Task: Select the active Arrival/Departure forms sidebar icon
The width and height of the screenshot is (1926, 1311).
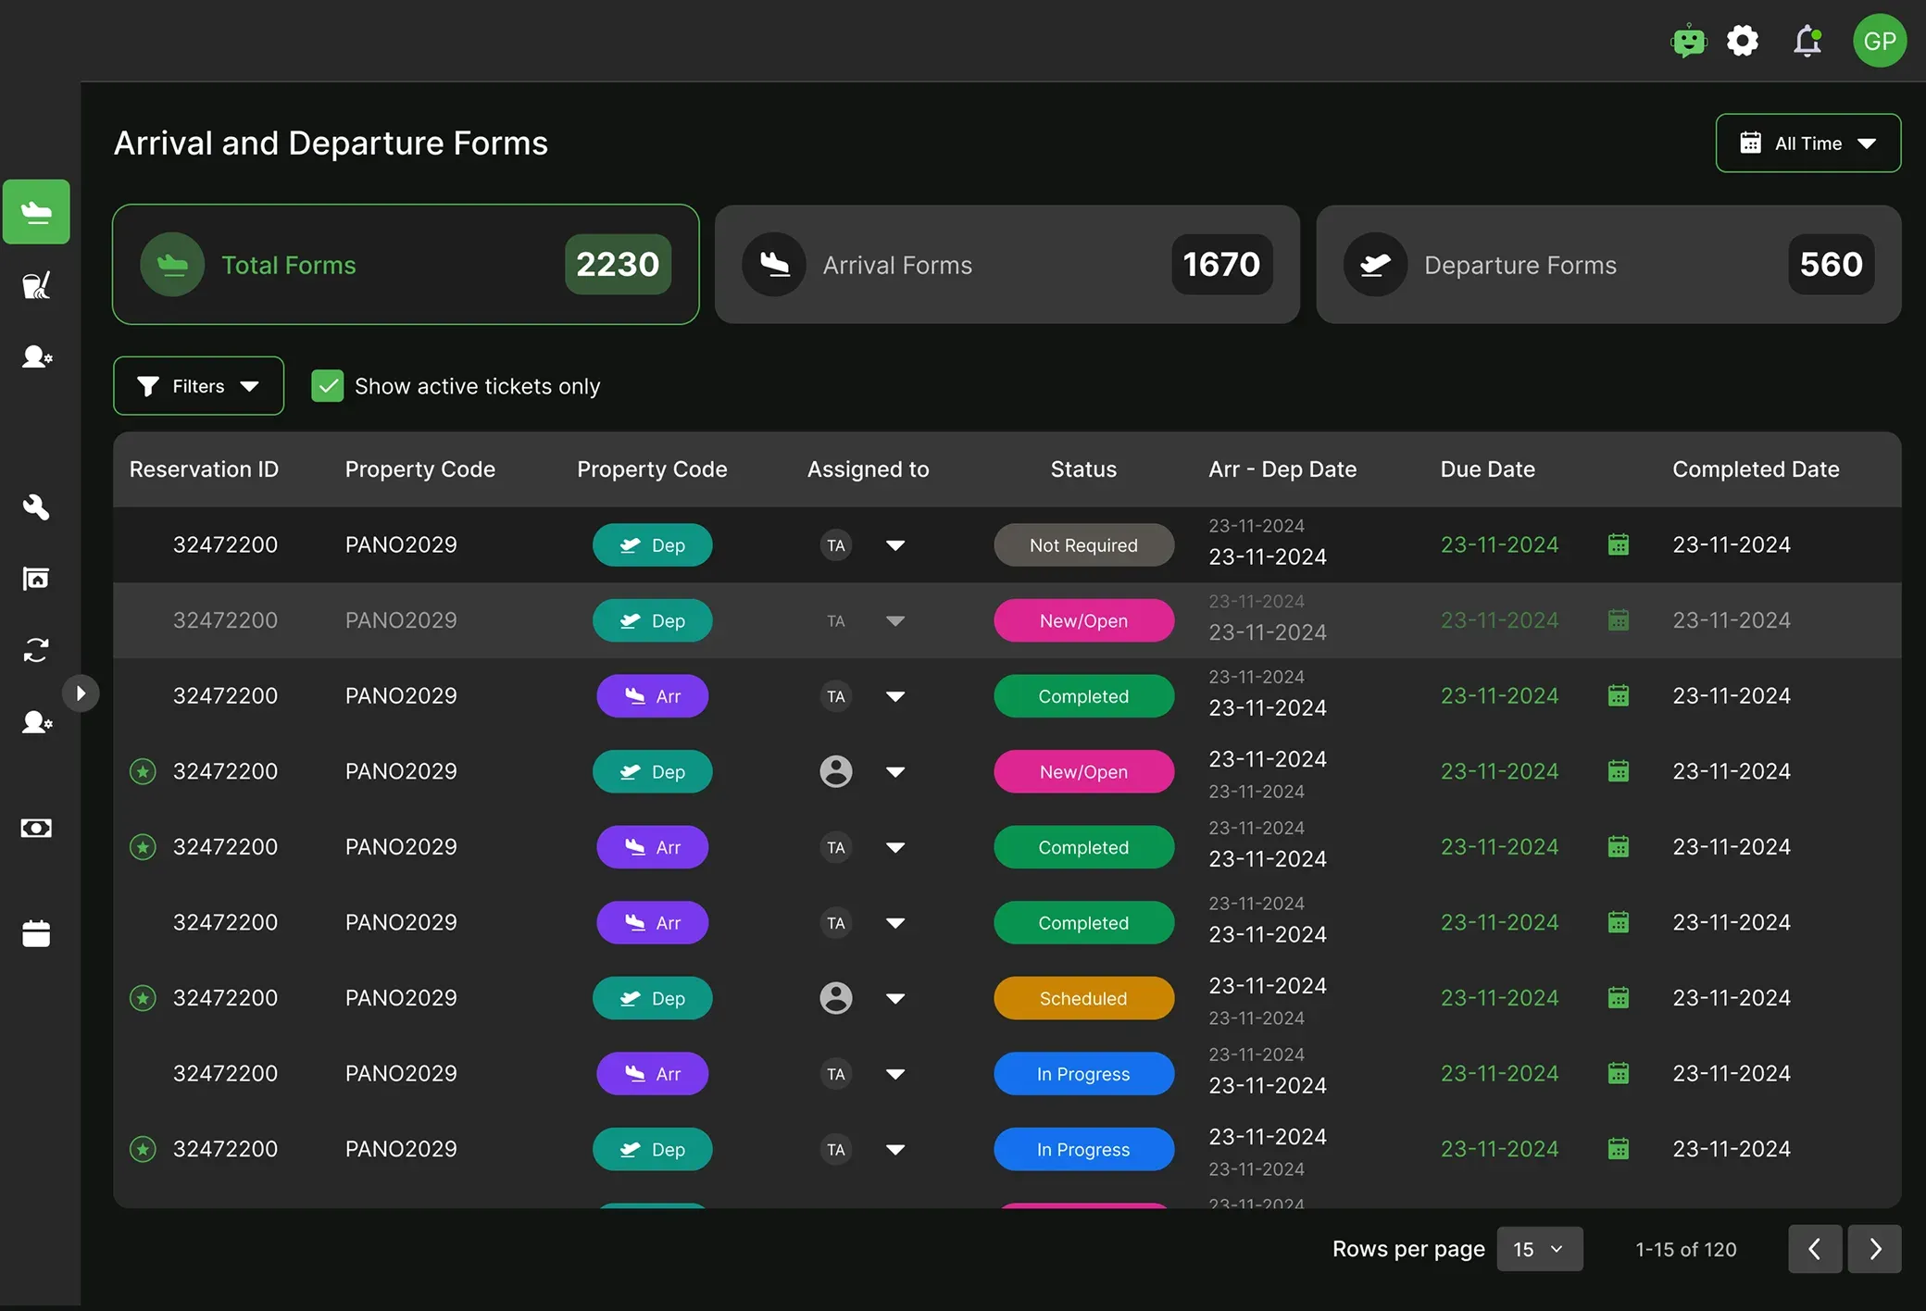Action: click(36, 212)
